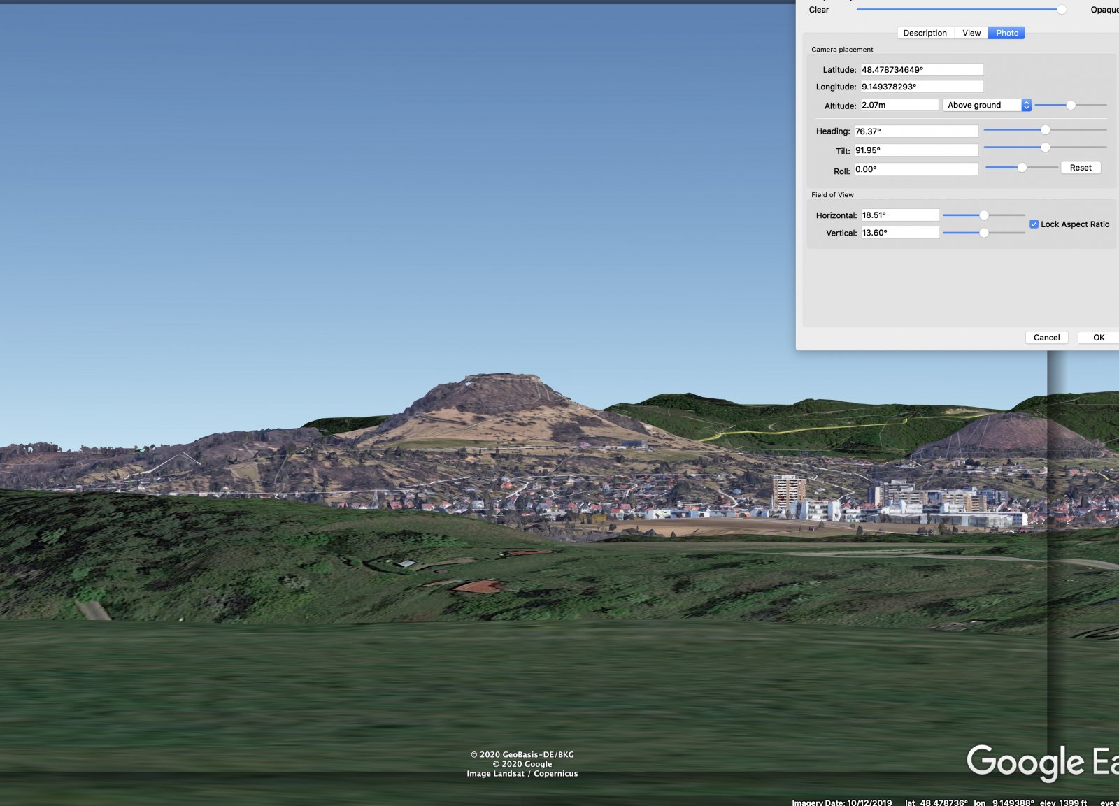Focus the Horizontal field of view input

pyautogui.click(x=899, y=215)
